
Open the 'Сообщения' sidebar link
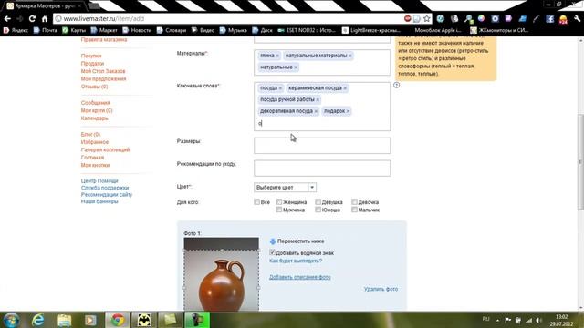point(95,103)
